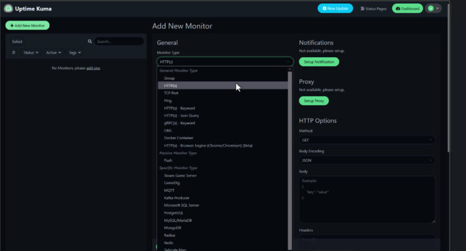Open the user avatar profile menu
Image resolution: width=466 pixels, height=251 pixels.
[434, 9]
